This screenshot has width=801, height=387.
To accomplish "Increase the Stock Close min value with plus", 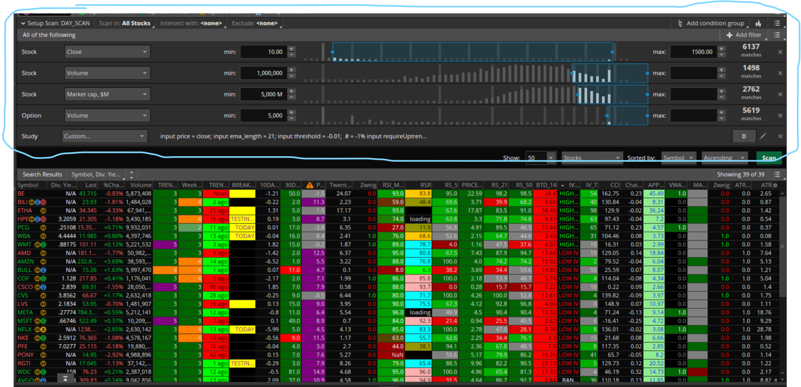I will click(292, 49).
